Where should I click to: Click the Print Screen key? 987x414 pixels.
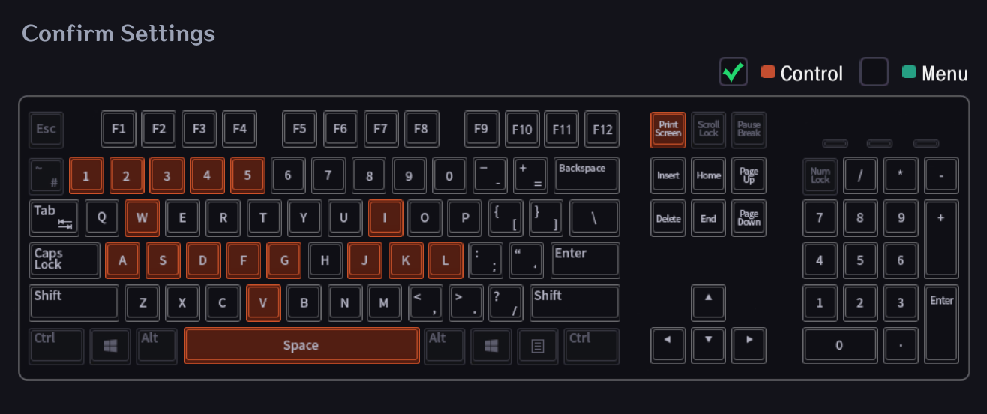(x=668, y=130)
